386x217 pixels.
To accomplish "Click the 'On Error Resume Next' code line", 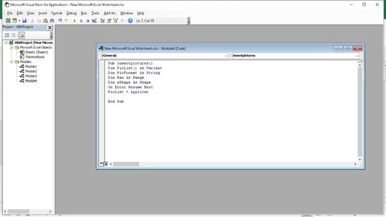I will [130, 87].
